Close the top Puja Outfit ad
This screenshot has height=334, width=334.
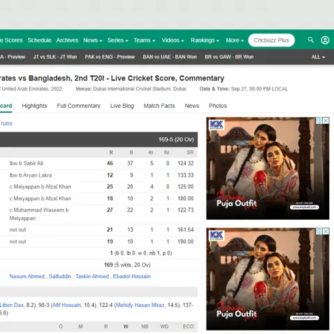click(326, 120)
